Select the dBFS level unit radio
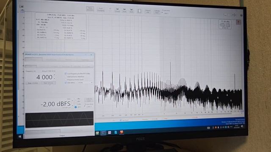Viewport: 271px width, 152px height. (x=75, y=107)
